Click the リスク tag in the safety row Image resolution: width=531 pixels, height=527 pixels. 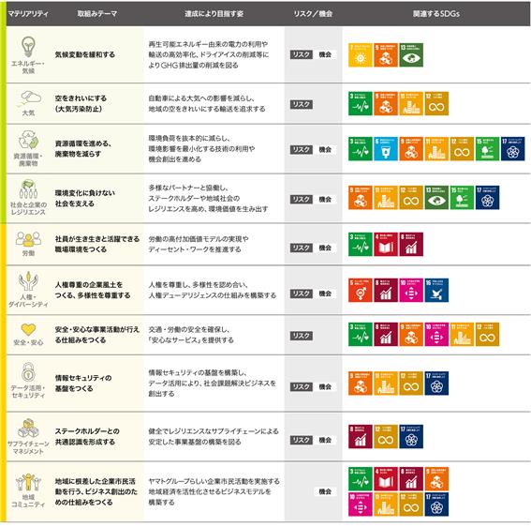coord(301,336)
